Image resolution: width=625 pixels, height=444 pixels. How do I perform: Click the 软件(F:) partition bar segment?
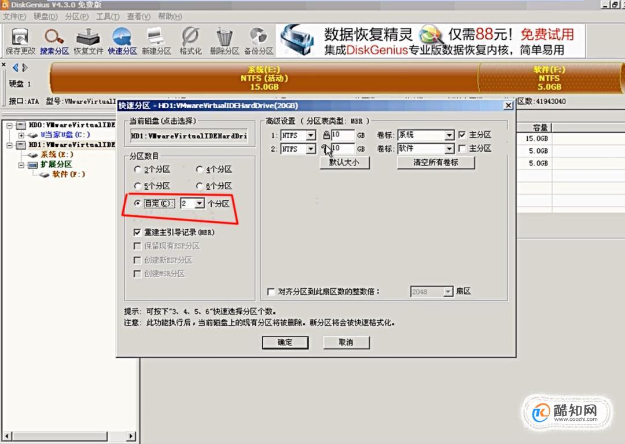(549, 78)
